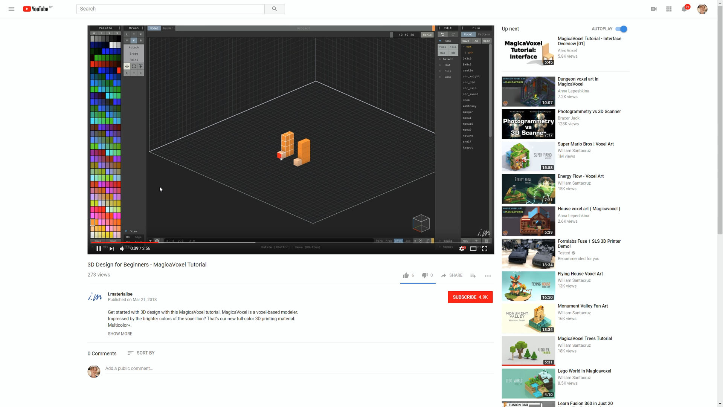Click the video progress bar
The height and width of the screenshot is (407, 723).
point(291,242)
